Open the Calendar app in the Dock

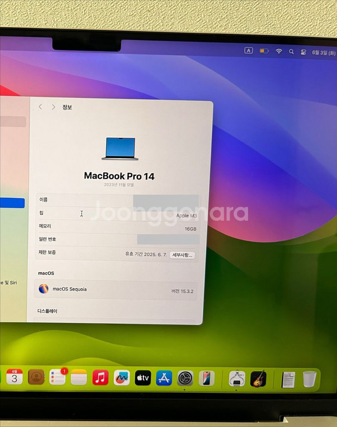(x=14, y=377)
